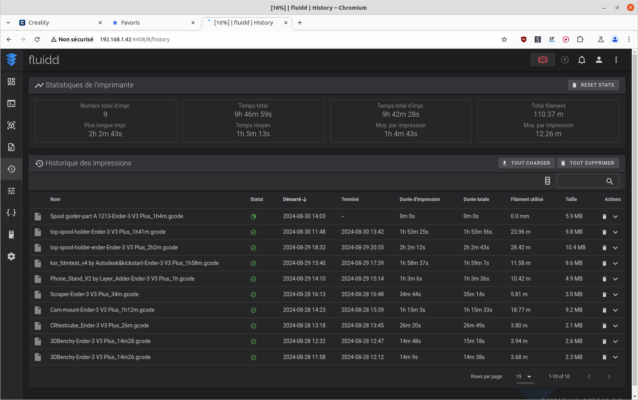Delete the Scraper-Ender-3 print job entry
638x400 pixels.
(604, 295)
